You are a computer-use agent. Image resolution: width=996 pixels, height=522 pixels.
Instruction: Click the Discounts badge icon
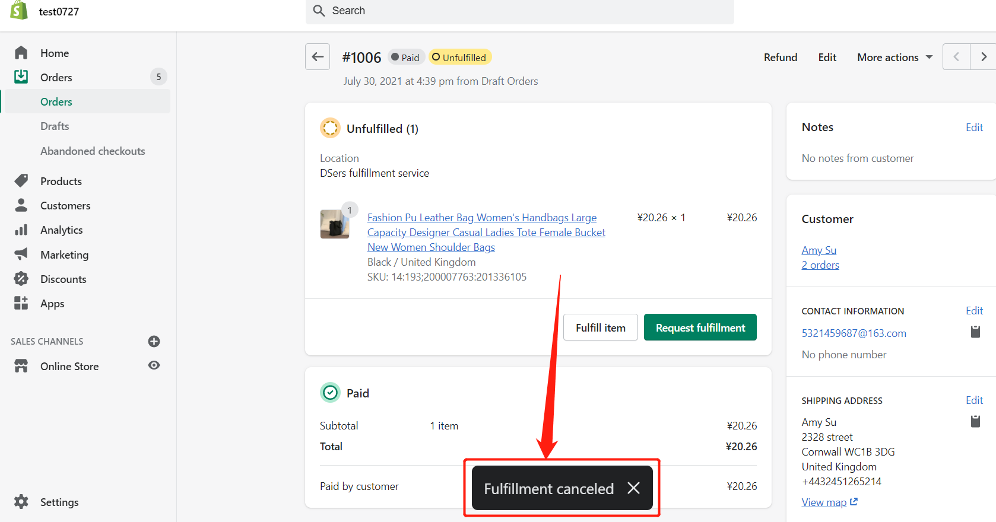[x=21, y=278]
